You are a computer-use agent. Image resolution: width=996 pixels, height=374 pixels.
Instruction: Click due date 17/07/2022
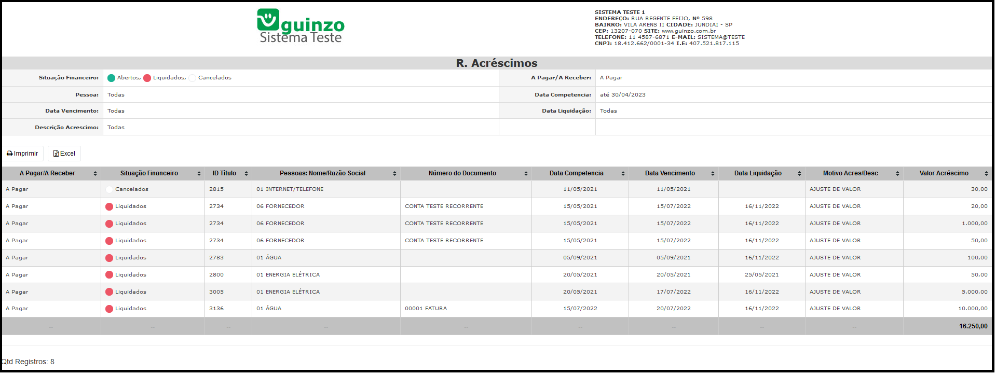click(673, 292)
